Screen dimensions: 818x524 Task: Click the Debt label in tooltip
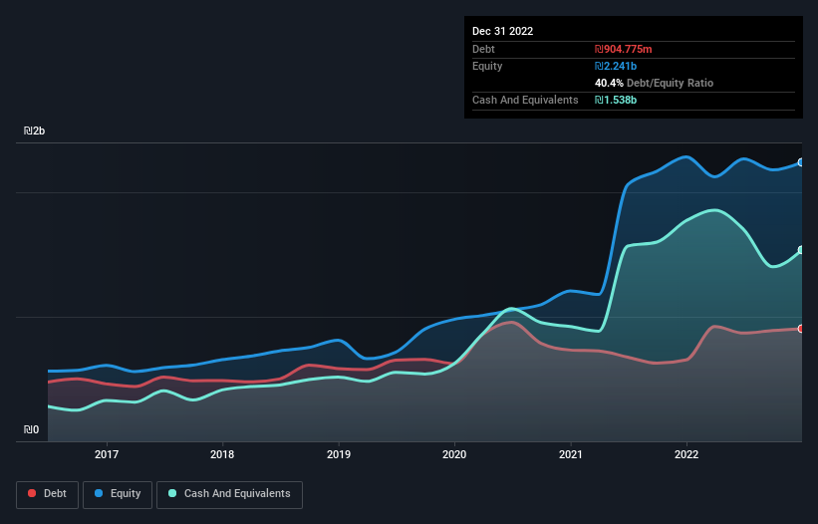(483, 49)
